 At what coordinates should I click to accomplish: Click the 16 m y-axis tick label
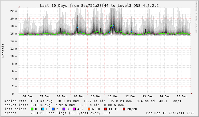click(14, 34)
